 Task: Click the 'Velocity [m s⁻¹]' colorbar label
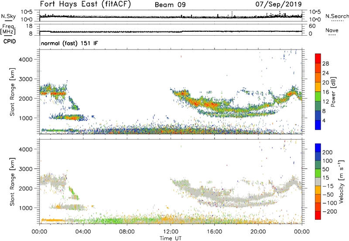pyautogui.click(x=342, y=181)
